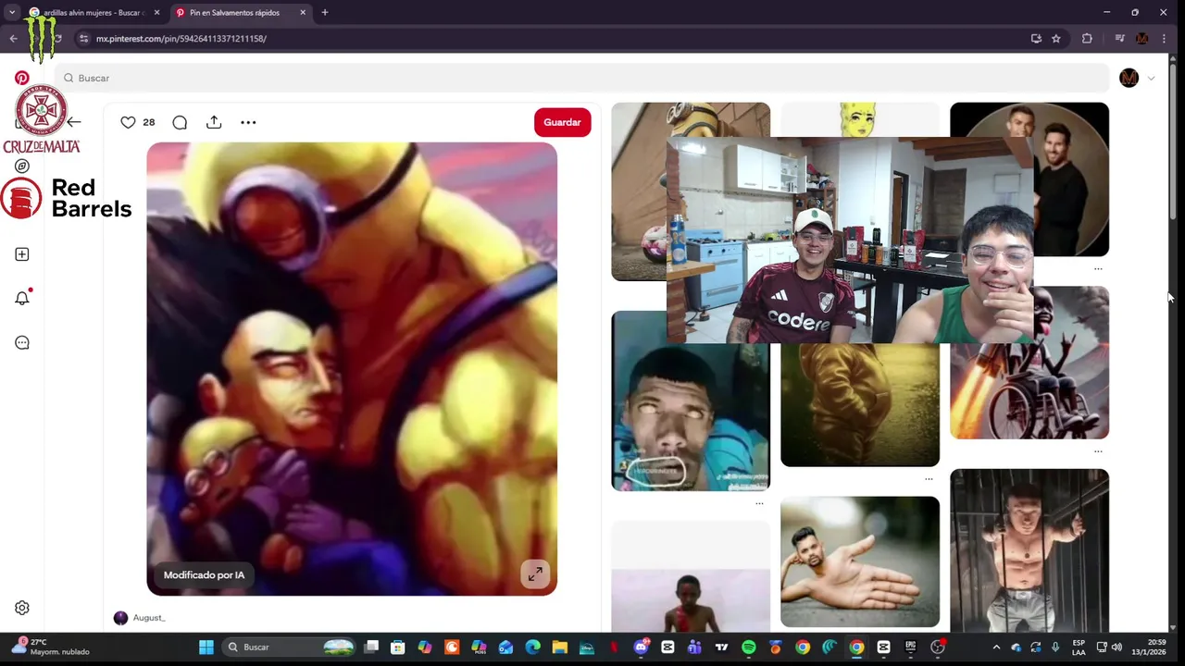Viewport: 1185px width, 666px height.
Task: Open Pinterest settings gear icon
Action: coord(22,608)
